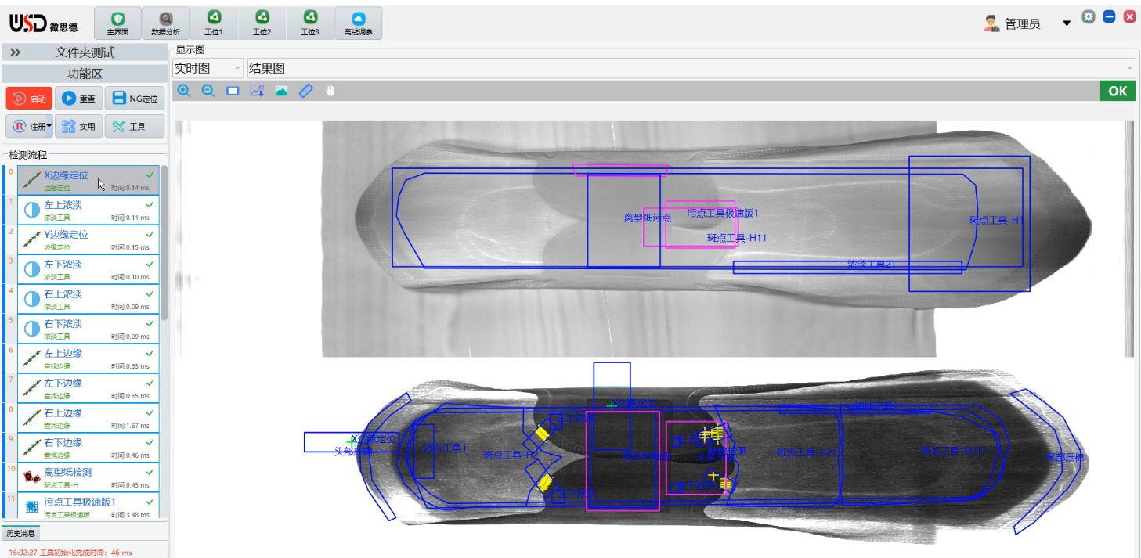This screenshot has height=558, width=1141.
Task: Click the NG定位 button
Action: [x=135, y=99]
